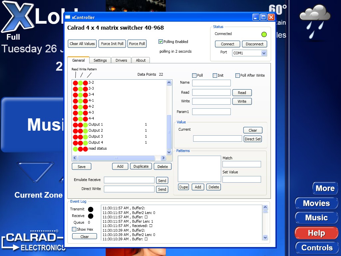Click the Duplicate button
This screenshot has height=256, width=341.
point(141,166)
